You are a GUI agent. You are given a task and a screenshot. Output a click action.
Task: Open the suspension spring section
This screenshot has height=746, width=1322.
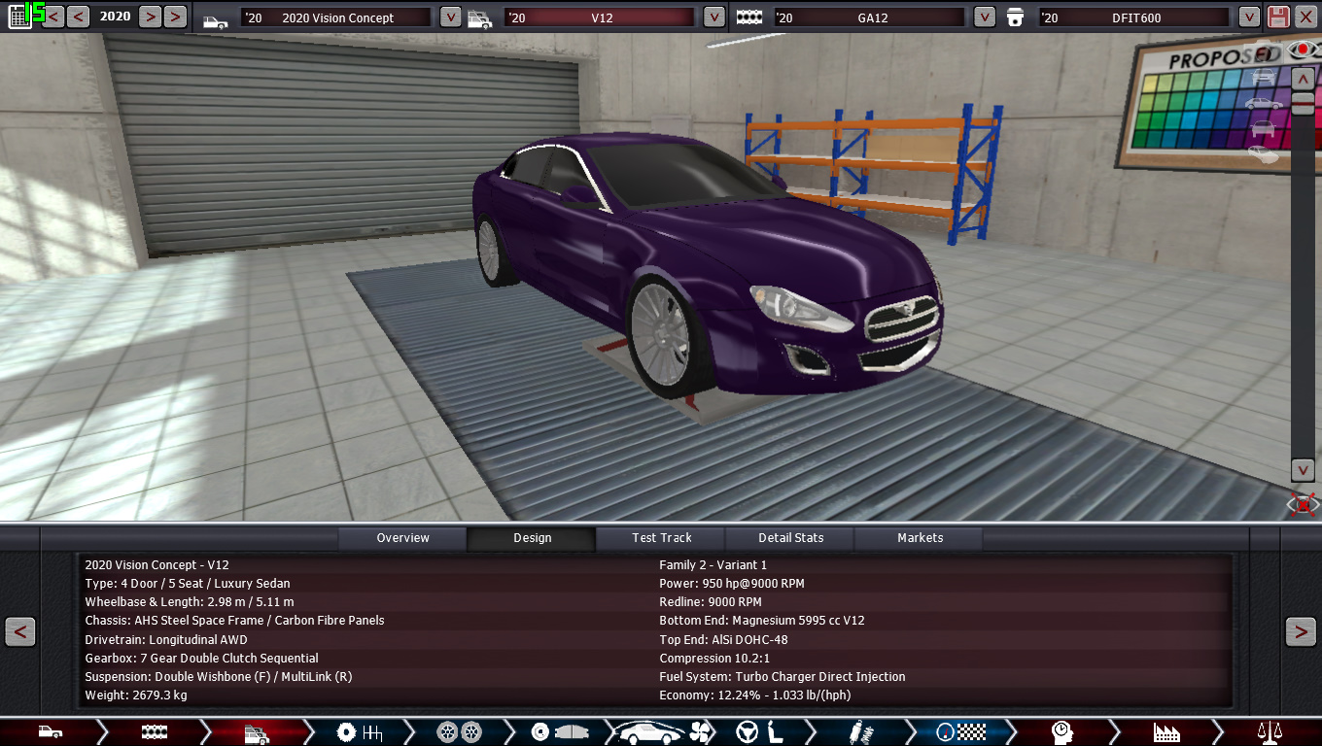(x=857, y=731)
